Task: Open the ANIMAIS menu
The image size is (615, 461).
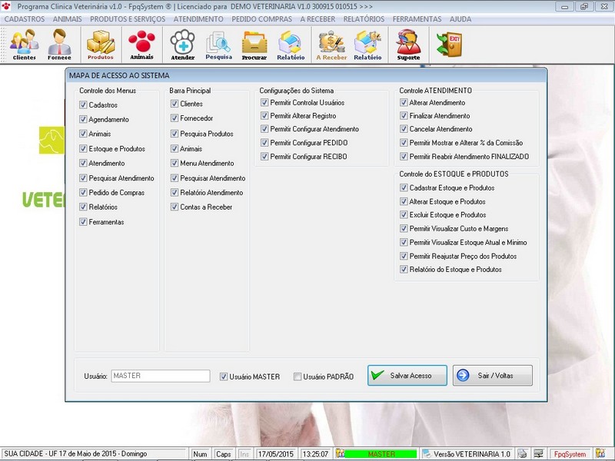Action: (x=68, y=18)
